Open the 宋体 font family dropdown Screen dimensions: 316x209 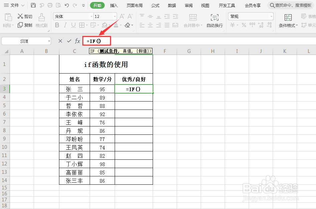click(92, 16)
